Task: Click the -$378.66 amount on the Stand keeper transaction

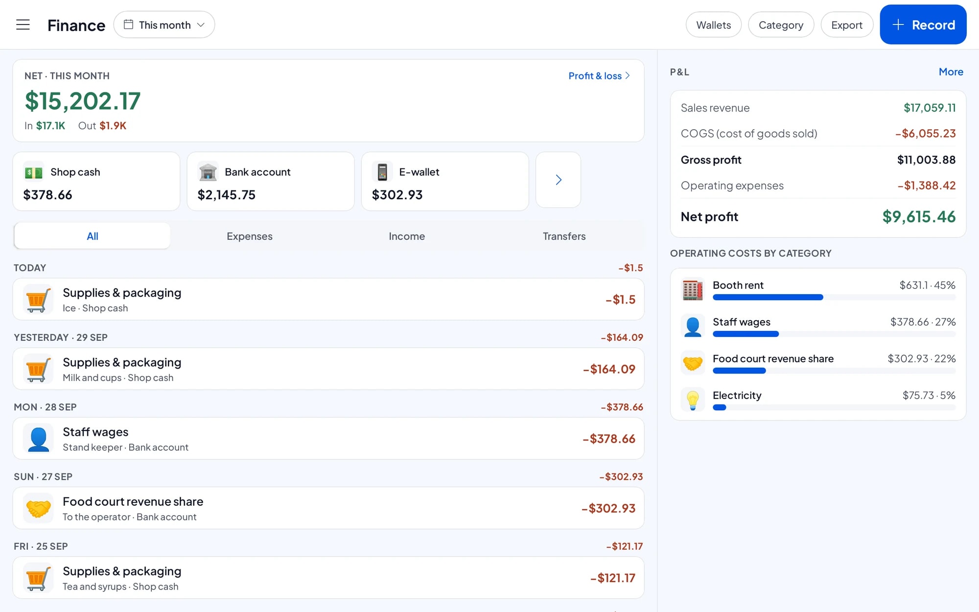Action: pyautogui.click(x=609, y=439)
